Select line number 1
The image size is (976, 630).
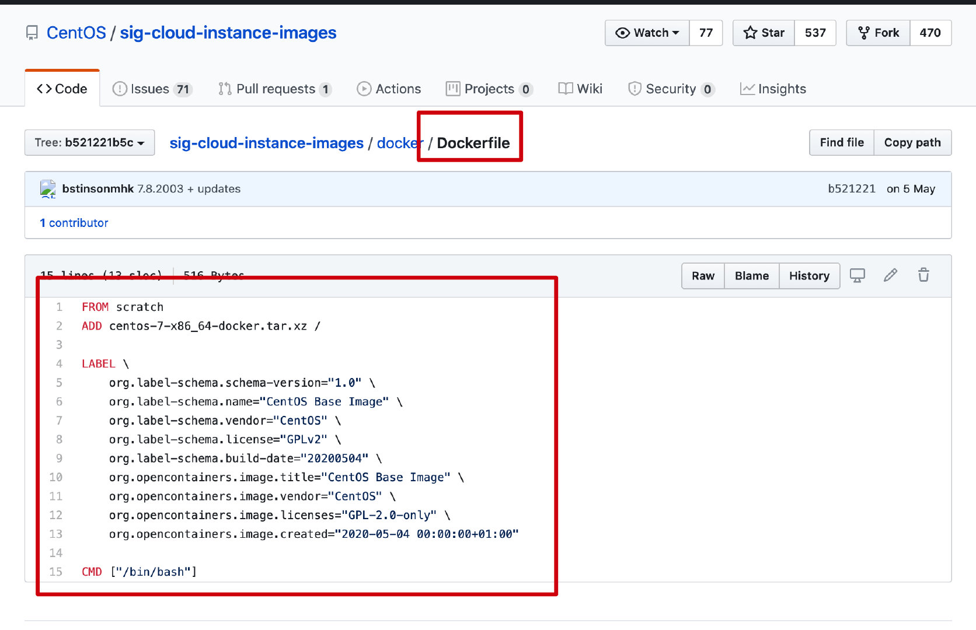pos(59,307)
